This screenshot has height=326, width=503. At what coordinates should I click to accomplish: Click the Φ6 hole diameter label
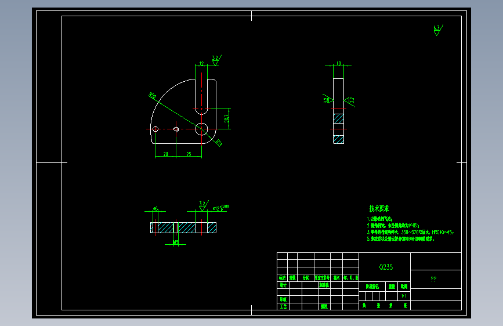tap(155, 209)
